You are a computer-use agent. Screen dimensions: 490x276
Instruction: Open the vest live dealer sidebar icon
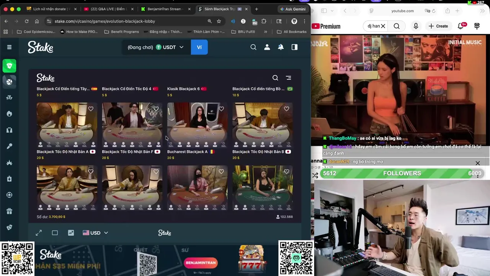[10, 130]
